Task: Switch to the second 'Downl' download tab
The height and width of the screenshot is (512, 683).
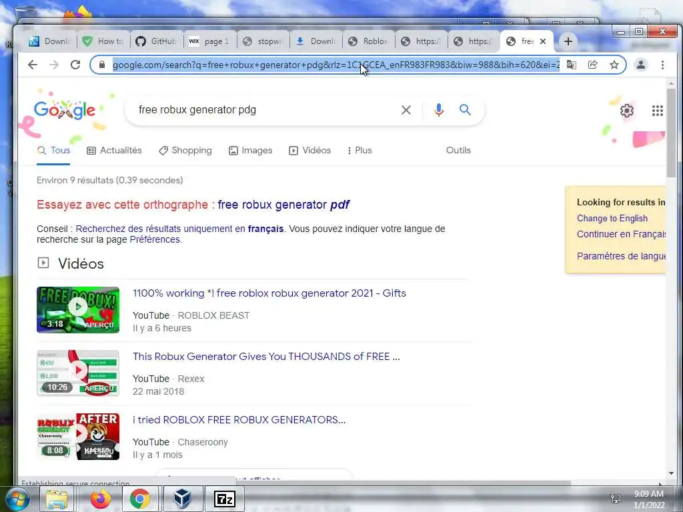Action: pos(315,41)
